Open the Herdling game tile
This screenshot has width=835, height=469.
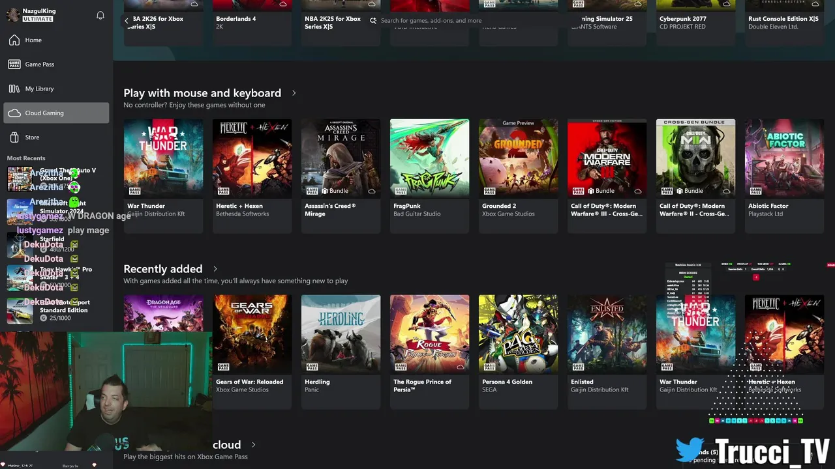click(341, 352)
